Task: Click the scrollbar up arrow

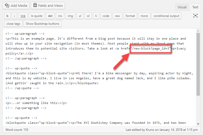Action: [x=198, y=31]
